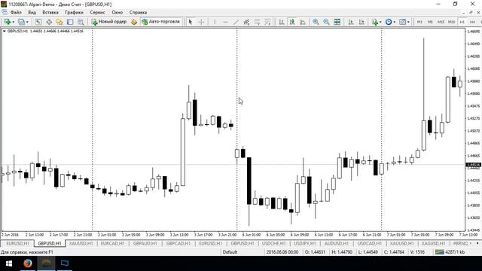
Task: Toggle chart auto scroll
Action: 351,22
